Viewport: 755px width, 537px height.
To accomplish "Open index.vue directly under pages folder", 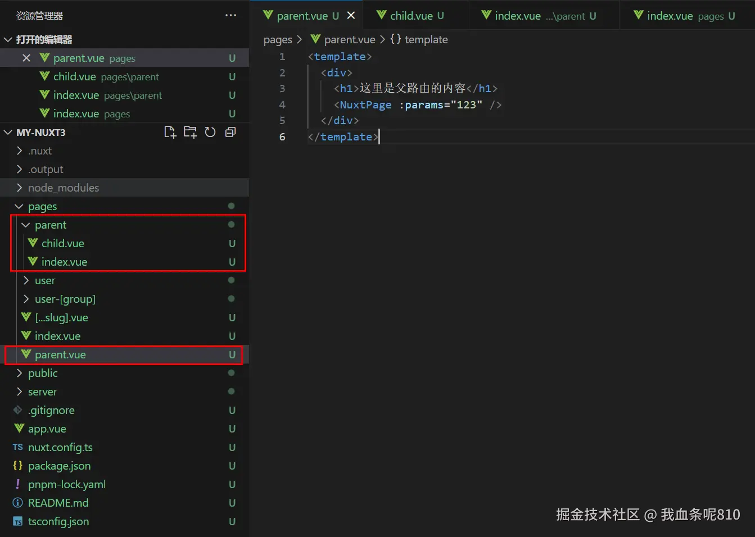I will tap(125, 336).
